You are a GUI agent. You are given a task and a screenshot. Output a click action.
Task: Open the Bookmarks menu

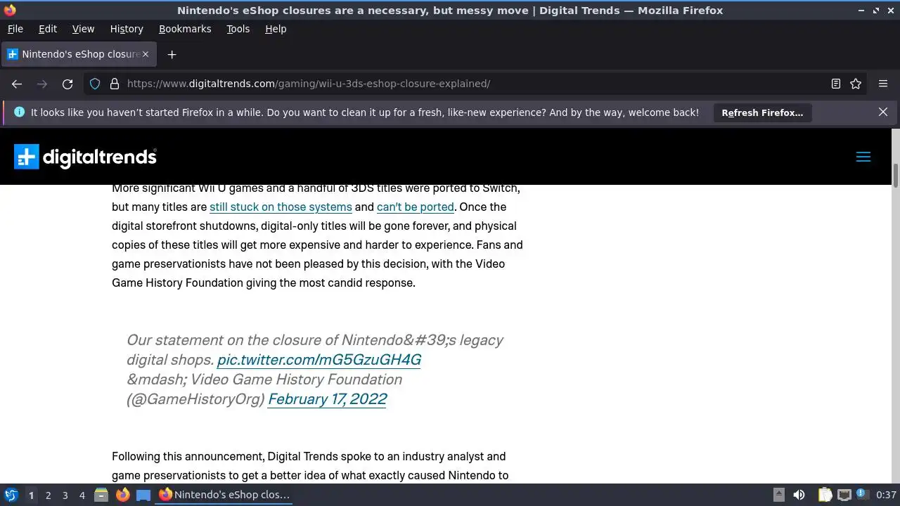(185, 29)
